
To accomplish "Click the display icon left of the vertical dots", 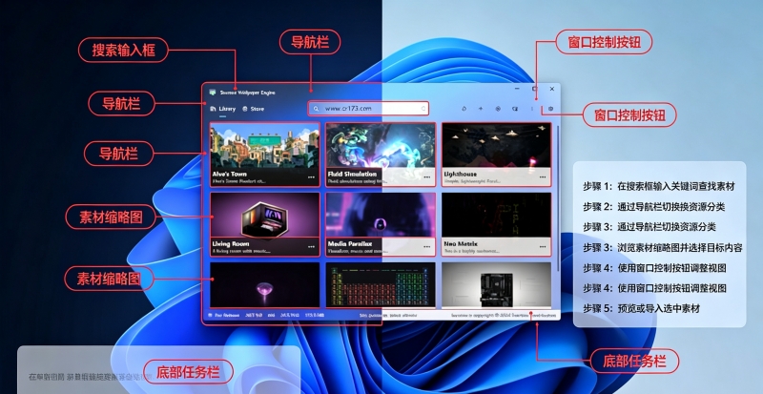I will (515, 109).
